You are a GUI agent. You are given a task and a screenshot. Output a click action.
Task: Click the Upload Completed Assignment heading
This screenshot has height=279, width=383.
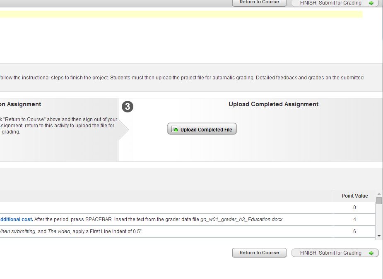tap(273, 104)
